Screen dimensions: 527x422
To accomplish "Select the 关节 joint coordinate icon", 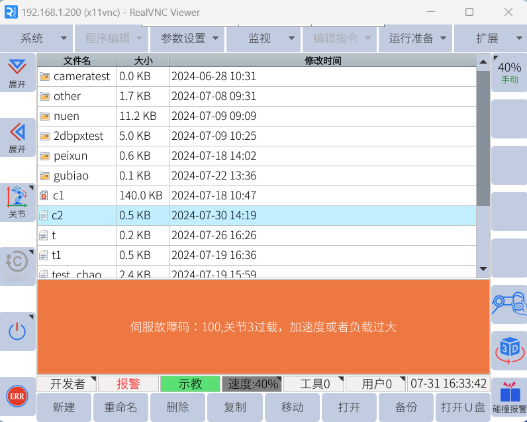I will [17, 202].
